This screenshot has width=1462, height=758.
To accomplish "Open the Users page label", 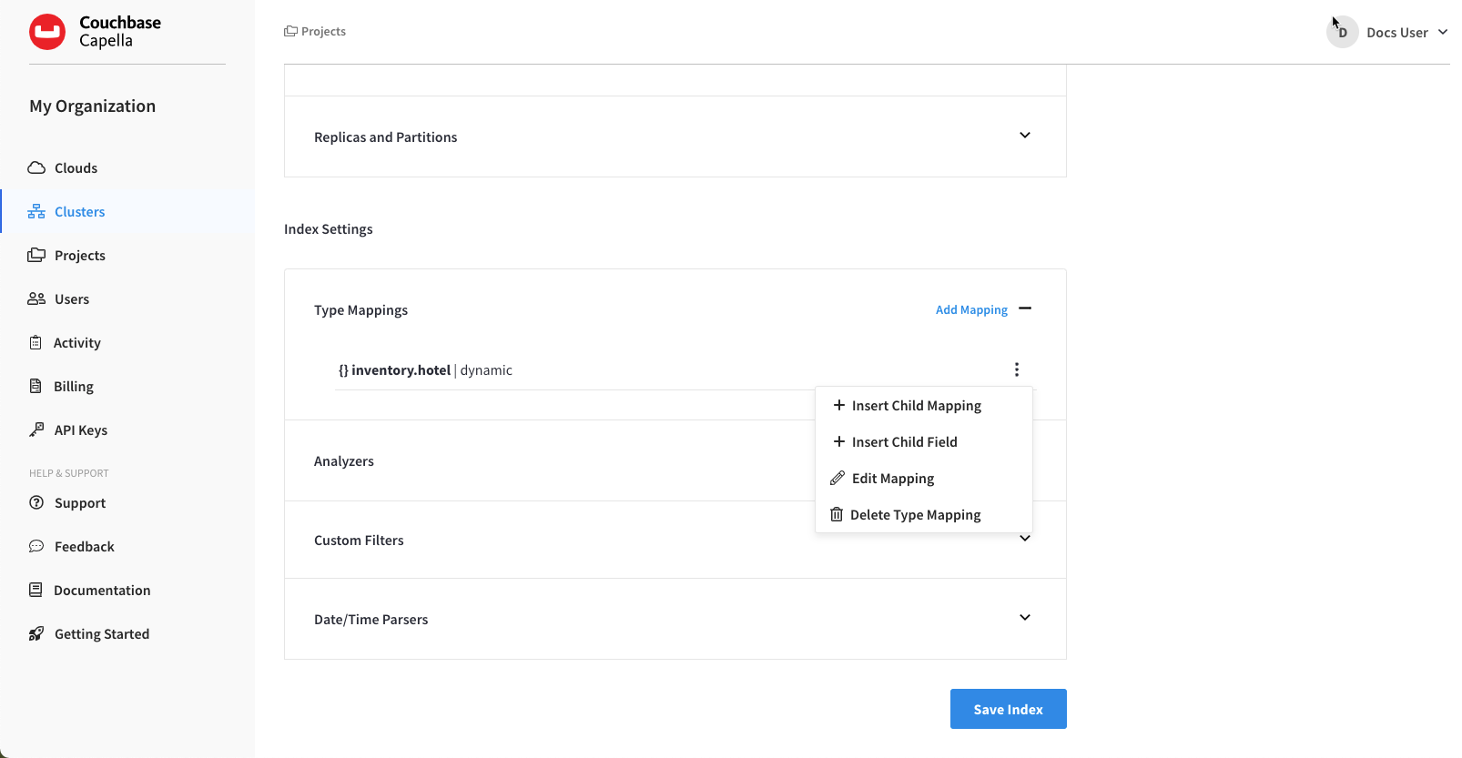I will click(x=72, y=299).
